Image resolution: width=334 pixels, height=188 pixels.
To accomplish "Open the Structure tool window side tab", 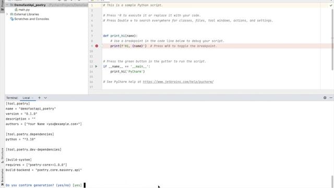I will tap(2, 156).
